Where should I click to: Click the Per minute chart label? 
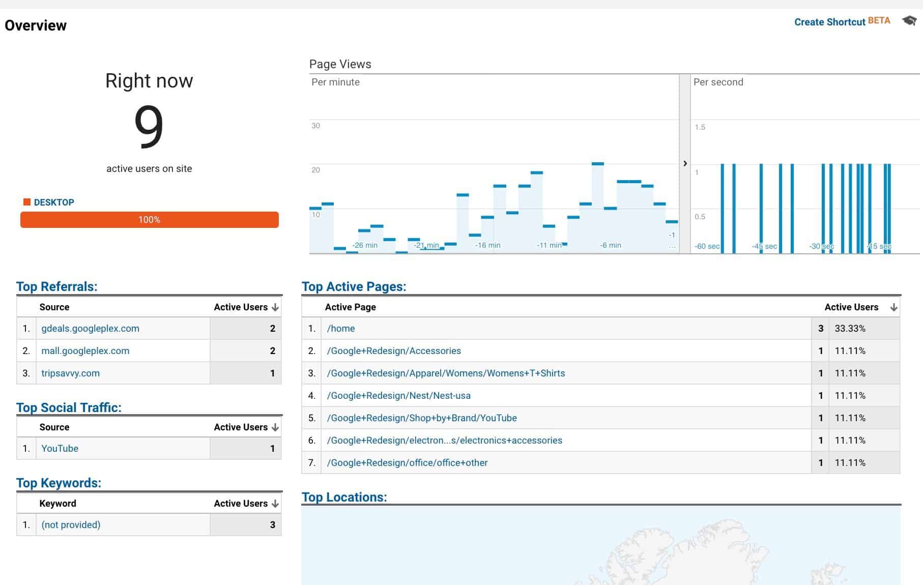pos(335,82)
